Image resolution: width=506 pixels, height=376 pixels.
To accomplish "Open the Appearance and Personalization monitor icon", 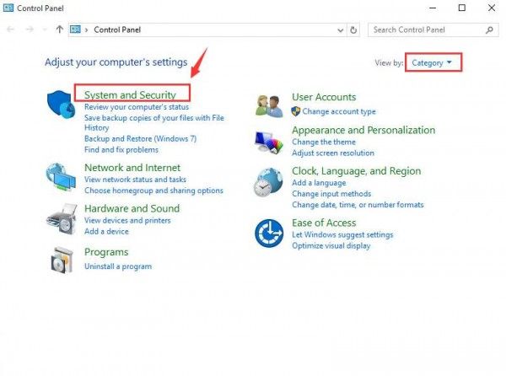I will pos(269,142).
